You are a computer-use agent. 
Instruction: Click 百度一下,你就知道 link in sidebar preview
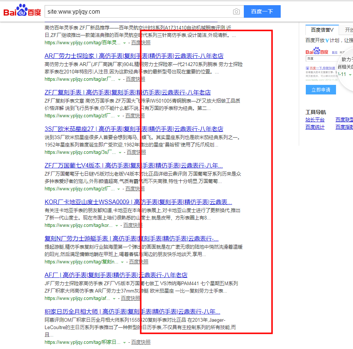point(321,68)
